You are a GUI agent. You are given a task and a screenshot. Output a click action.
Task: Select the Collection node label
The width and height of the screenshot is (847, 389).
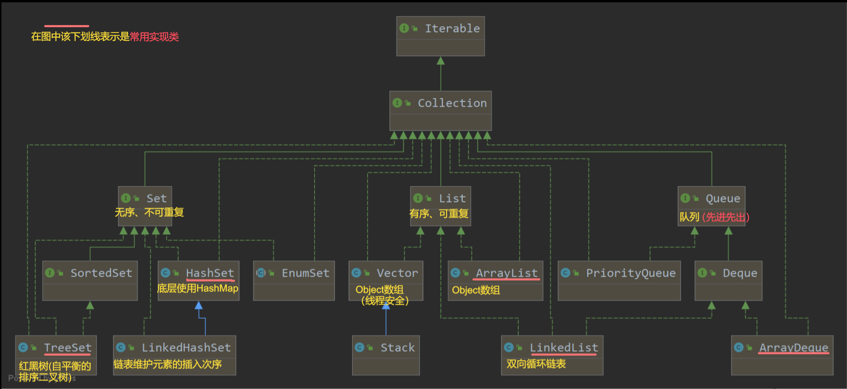tap(452, 103)
